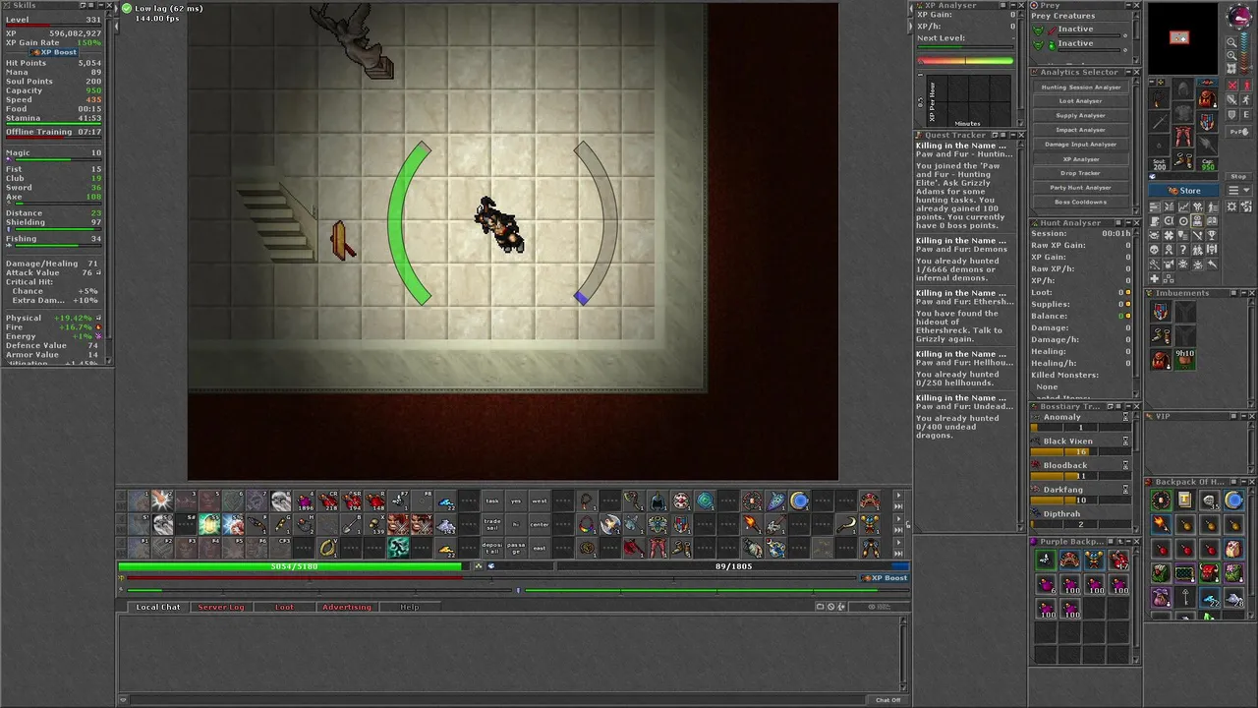Screen dimensions: 1258x708
Task: Open Drop Tracker
Action: point(1080,173)
